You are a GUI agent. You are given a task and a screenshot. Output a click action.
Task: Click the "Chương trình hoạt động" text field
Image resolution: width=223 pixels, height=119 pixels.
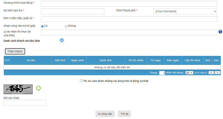pyautogui.click(x=129, y=4)
